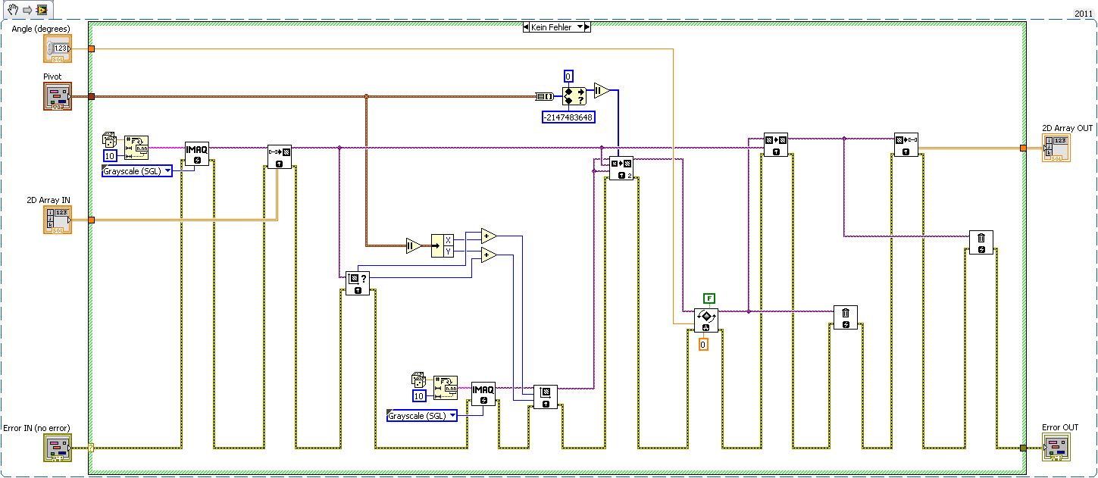Select the IMAQ SetImageSize node
The image size is (1098, 478).
tap(546, 397)
